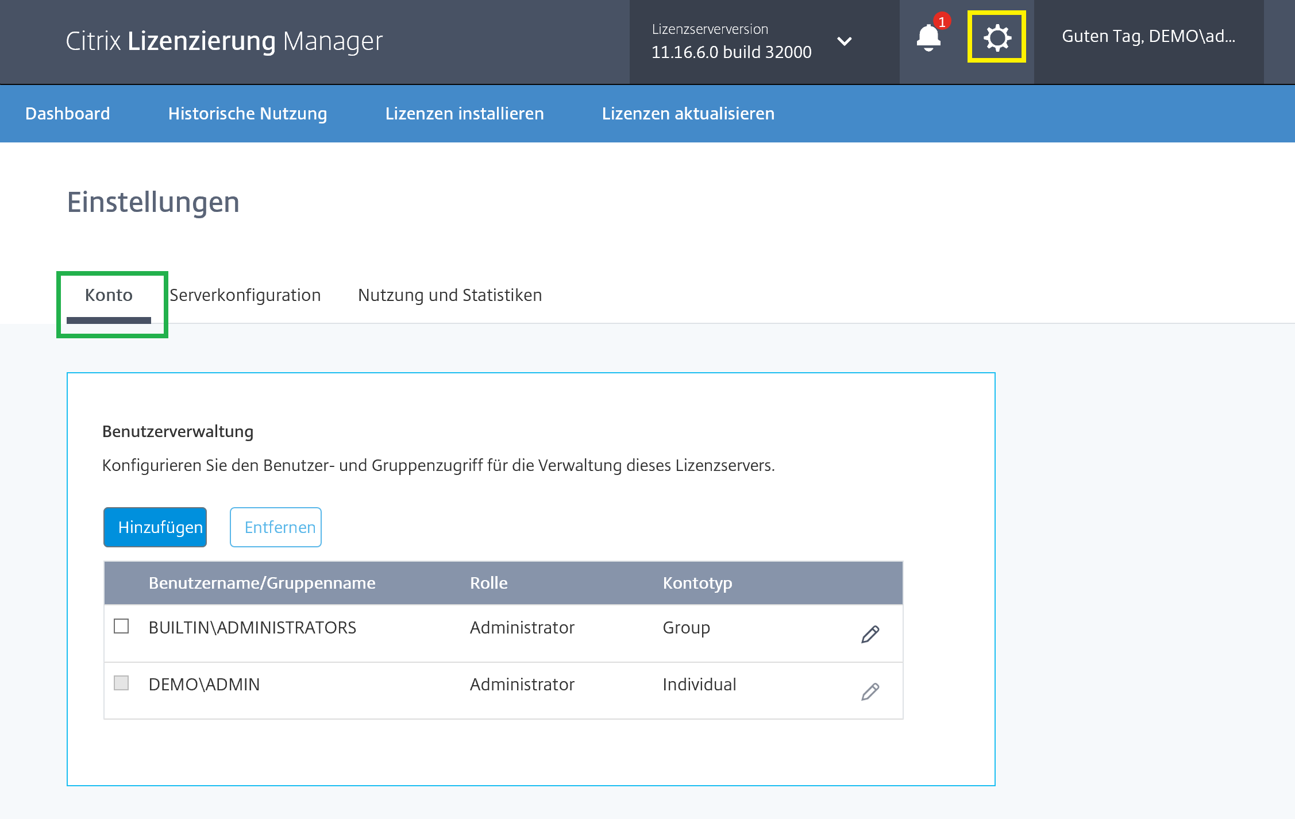The height and width of the screenshot is (819, 1295).
Task: Click the red notification badge
Action: [942, 22]
